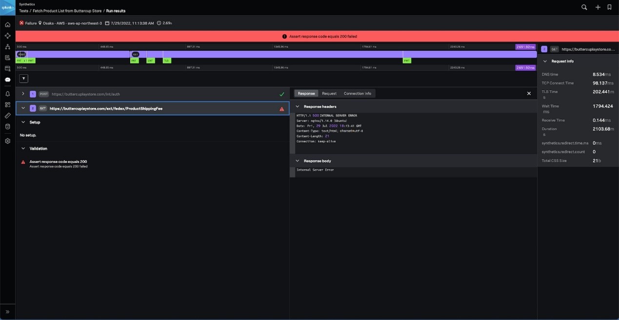Select the TLS segment marker in the waterfall
Image resolution: width=619 pixels, height=320 pixels.
click(x=167, y=60)
